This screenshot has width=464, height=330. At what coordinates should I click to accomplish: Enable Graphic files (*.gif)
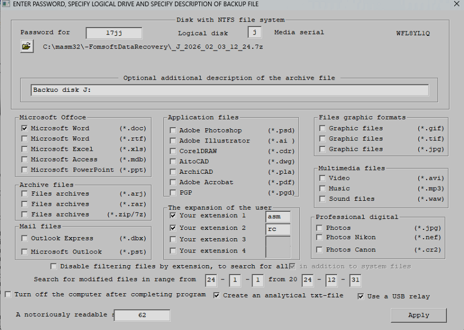click(322, 128)
